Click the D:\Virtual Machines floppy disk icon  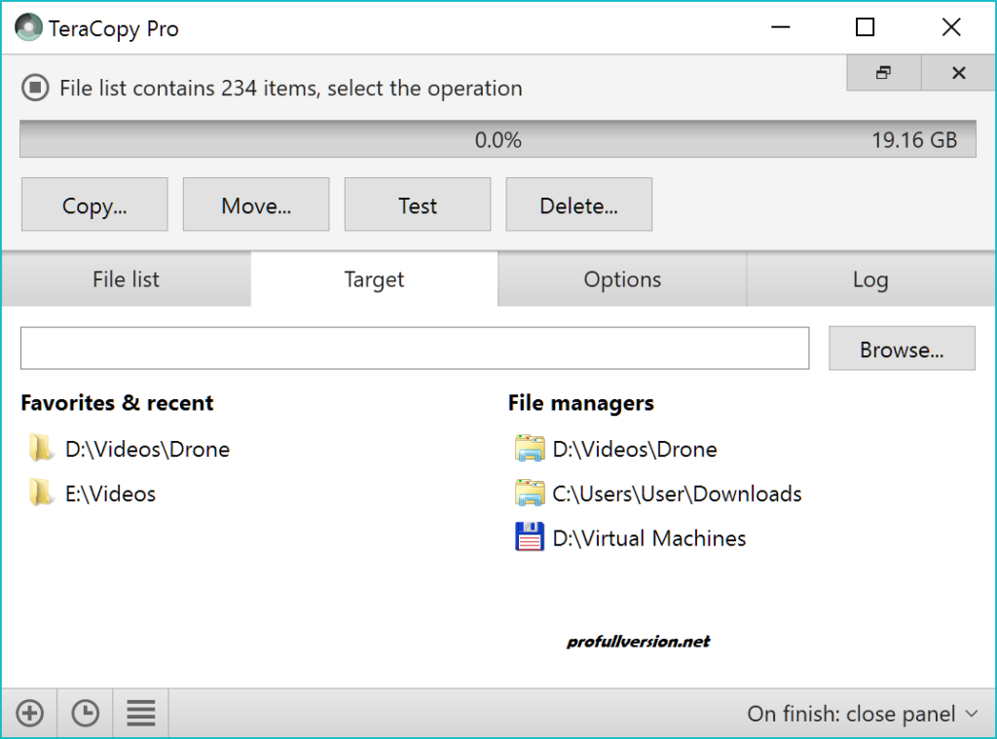point(529,537)
